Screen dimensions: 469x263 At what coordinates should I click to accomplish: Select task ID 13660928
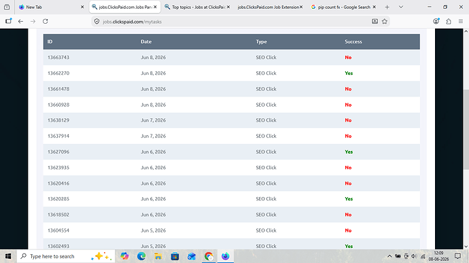click(x=58, y=105)
